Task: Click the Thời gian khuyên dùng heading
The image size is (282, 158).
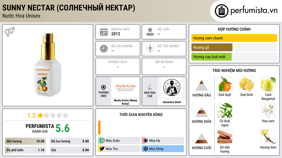Action: (141, 115)
